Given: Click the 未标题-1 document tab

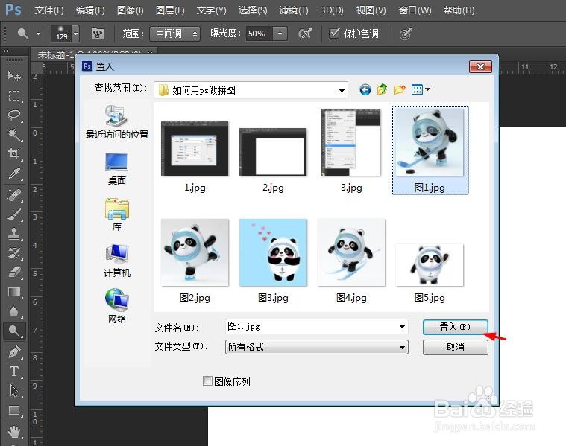Looking at the screenshot, I should click(x=56, y=54).
